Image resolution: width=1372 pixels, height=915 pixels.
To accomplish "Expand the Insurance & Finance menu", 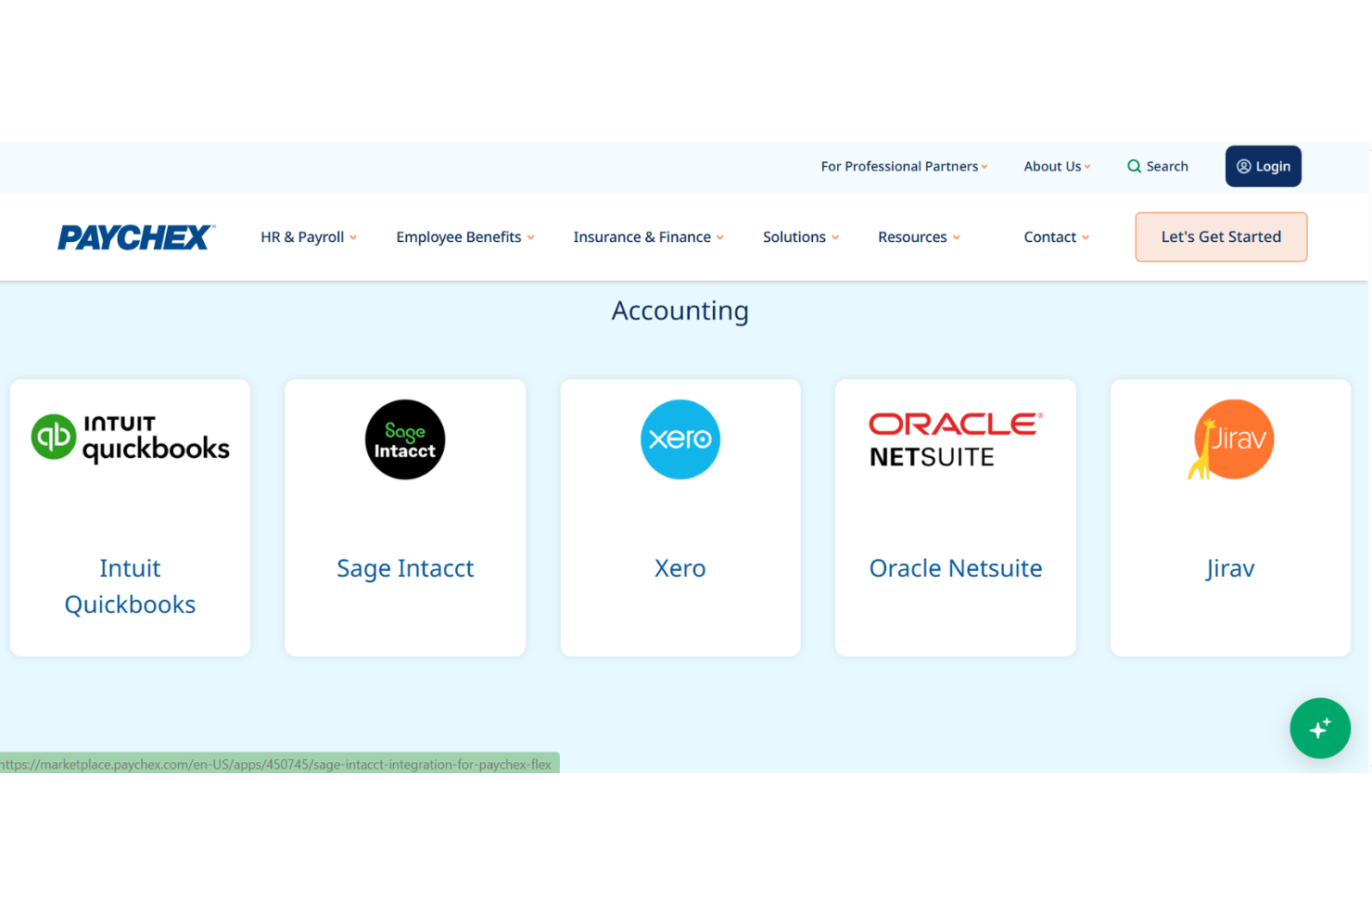I will pyautogui.click(x=649, y=237).
